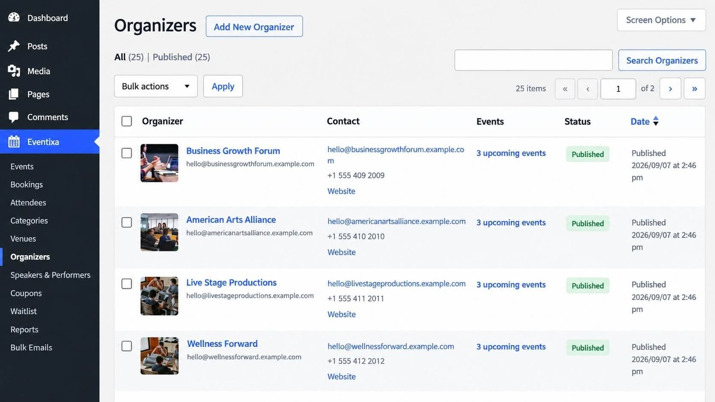The width and height of the screenshot is (715, 402).
Task: Check the American Arts Alliance row checkbox
Action: (x=127, y=222)
